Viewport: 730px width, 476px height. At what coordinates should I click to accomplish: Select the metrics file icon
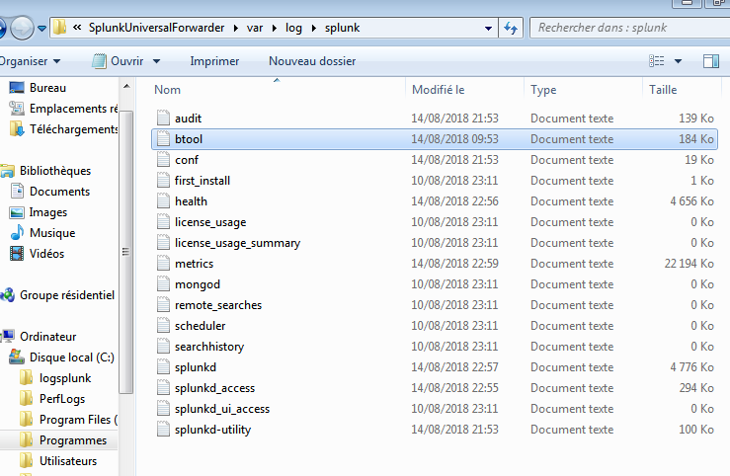pyautogui.click(x=163, y=264)
